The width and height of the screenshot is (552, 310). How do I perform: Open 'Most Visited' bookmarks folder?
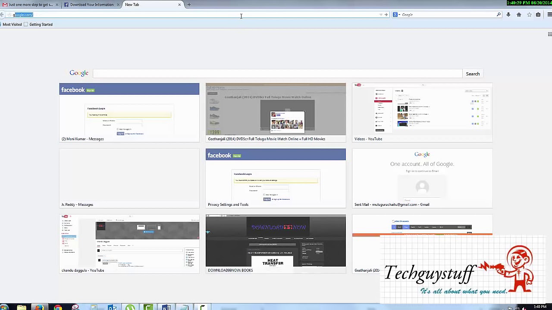pyautogui.click(x=12, y=25)
